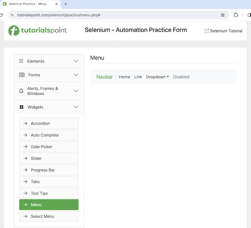
Task: Bookmark this page with the star icon
Action: pyautogui.click(x=223, y=15)
